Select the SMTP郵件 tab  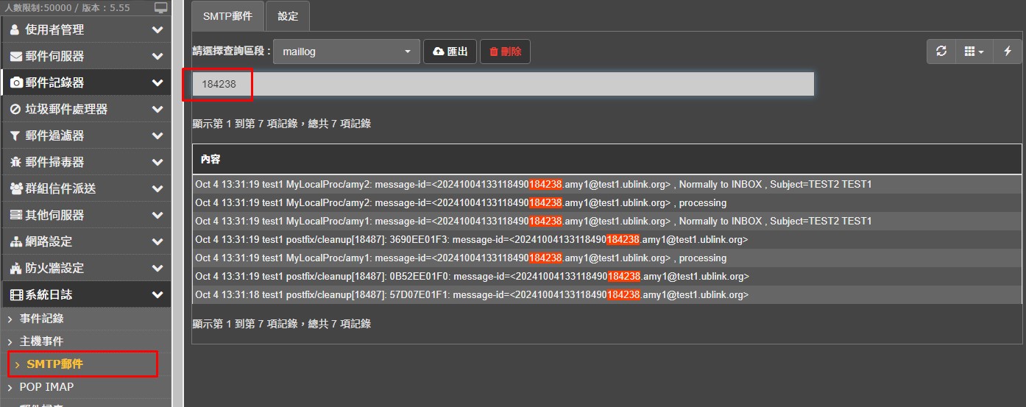227,16
